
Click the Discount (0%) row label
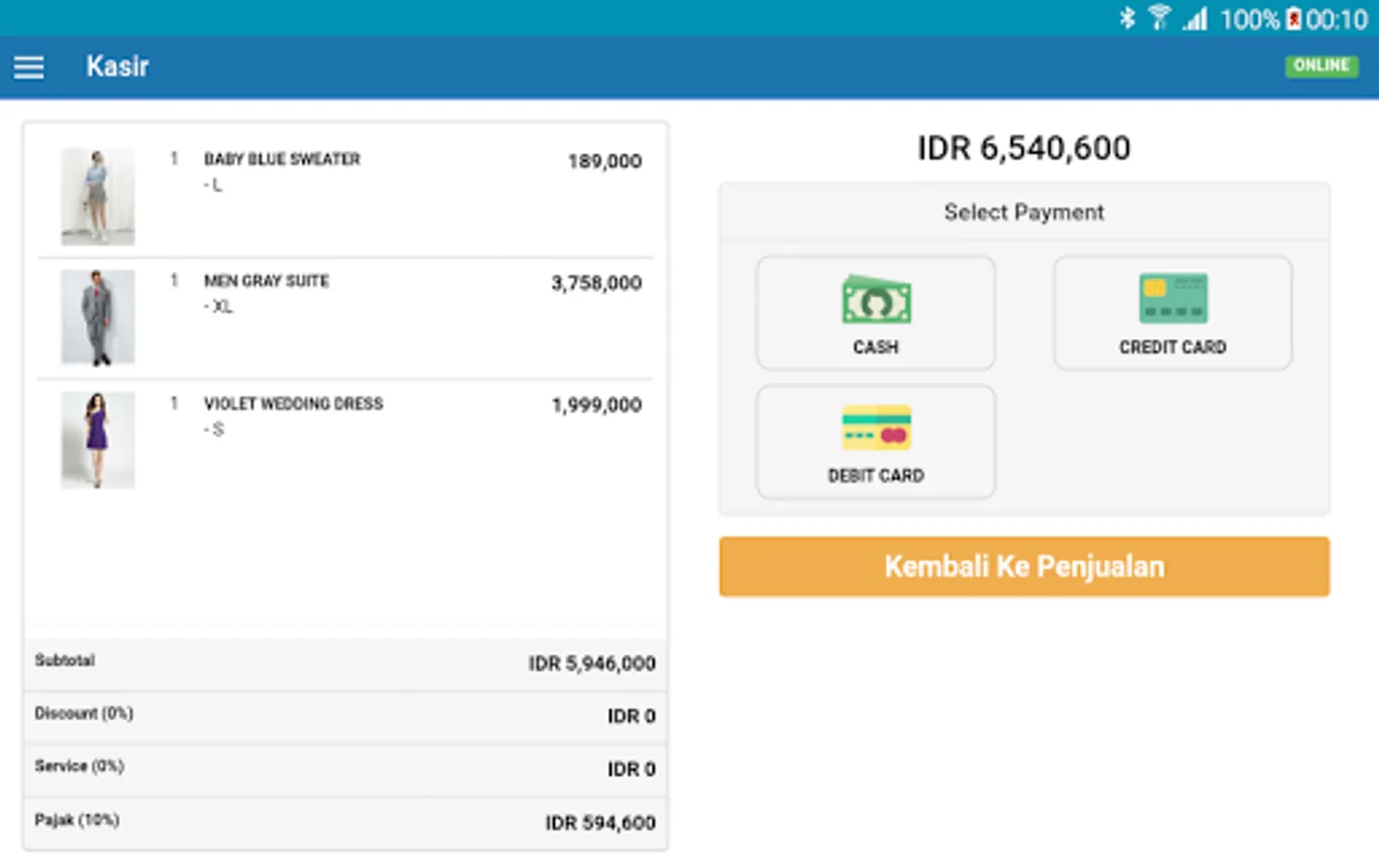(x=83, y=714)
